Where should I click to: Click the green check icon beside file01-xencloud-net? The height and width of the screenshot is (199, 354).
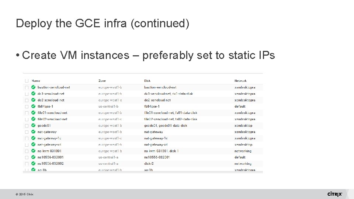point(34,113)
